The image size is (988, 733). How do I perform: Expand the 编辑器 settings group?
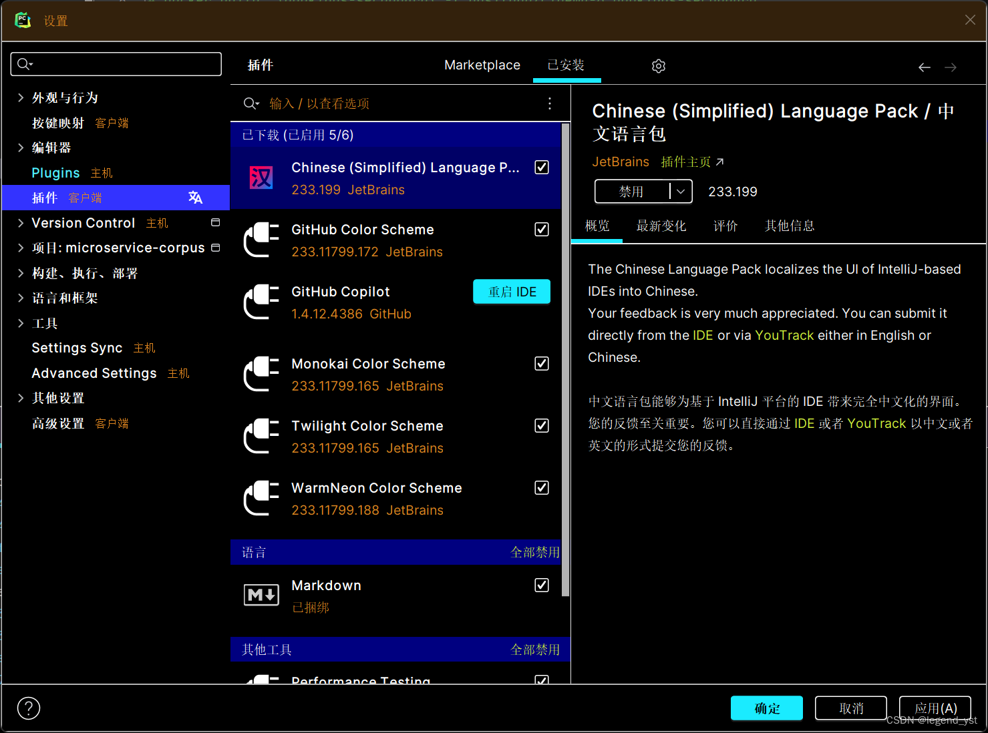coord(21,148)
